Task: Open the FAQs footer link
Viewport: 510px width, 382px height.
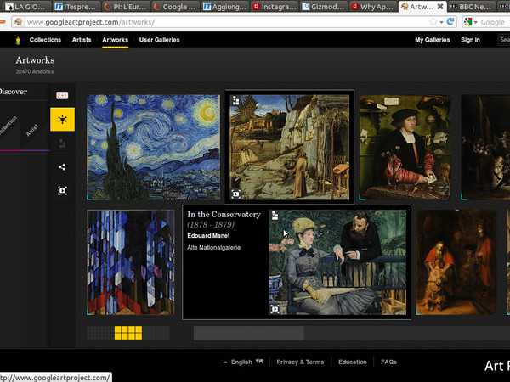Action: click(388, 362)
